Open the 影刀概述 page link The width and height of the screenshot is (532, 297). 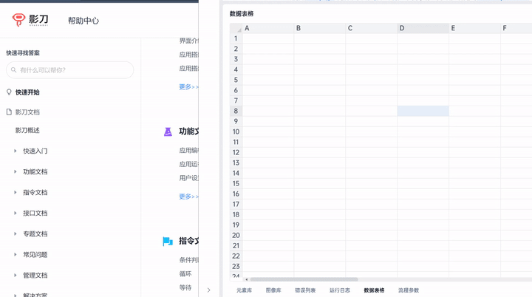27,130
